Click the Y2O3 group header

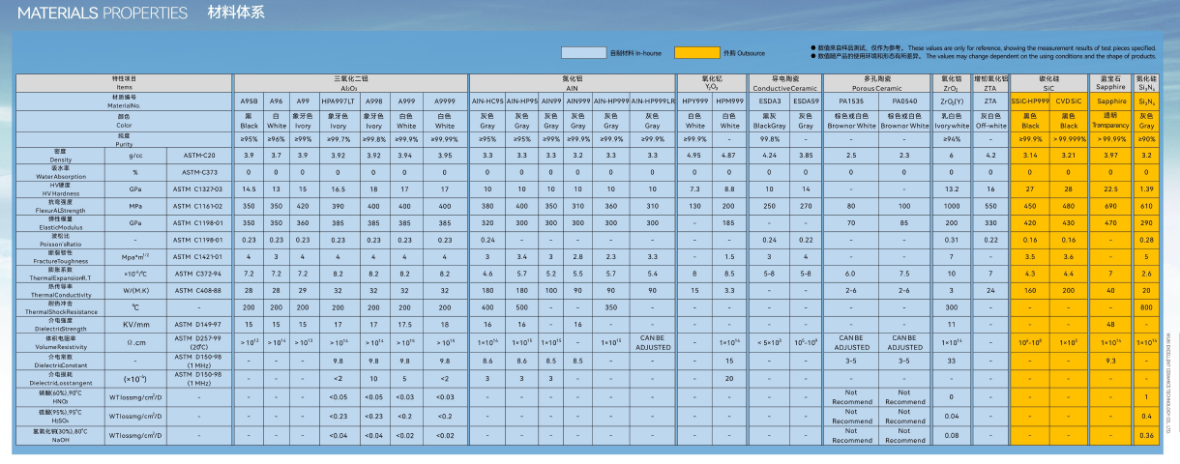(x=712, y=82)
